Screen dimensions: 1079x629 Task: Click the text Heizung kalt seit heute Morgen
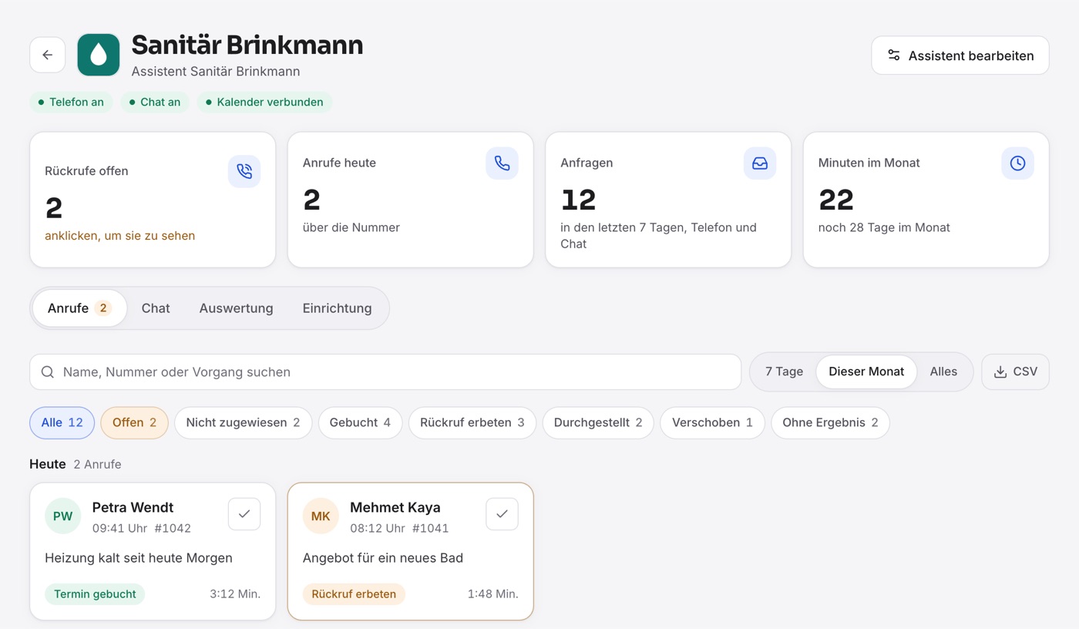(x=139, y=558)
